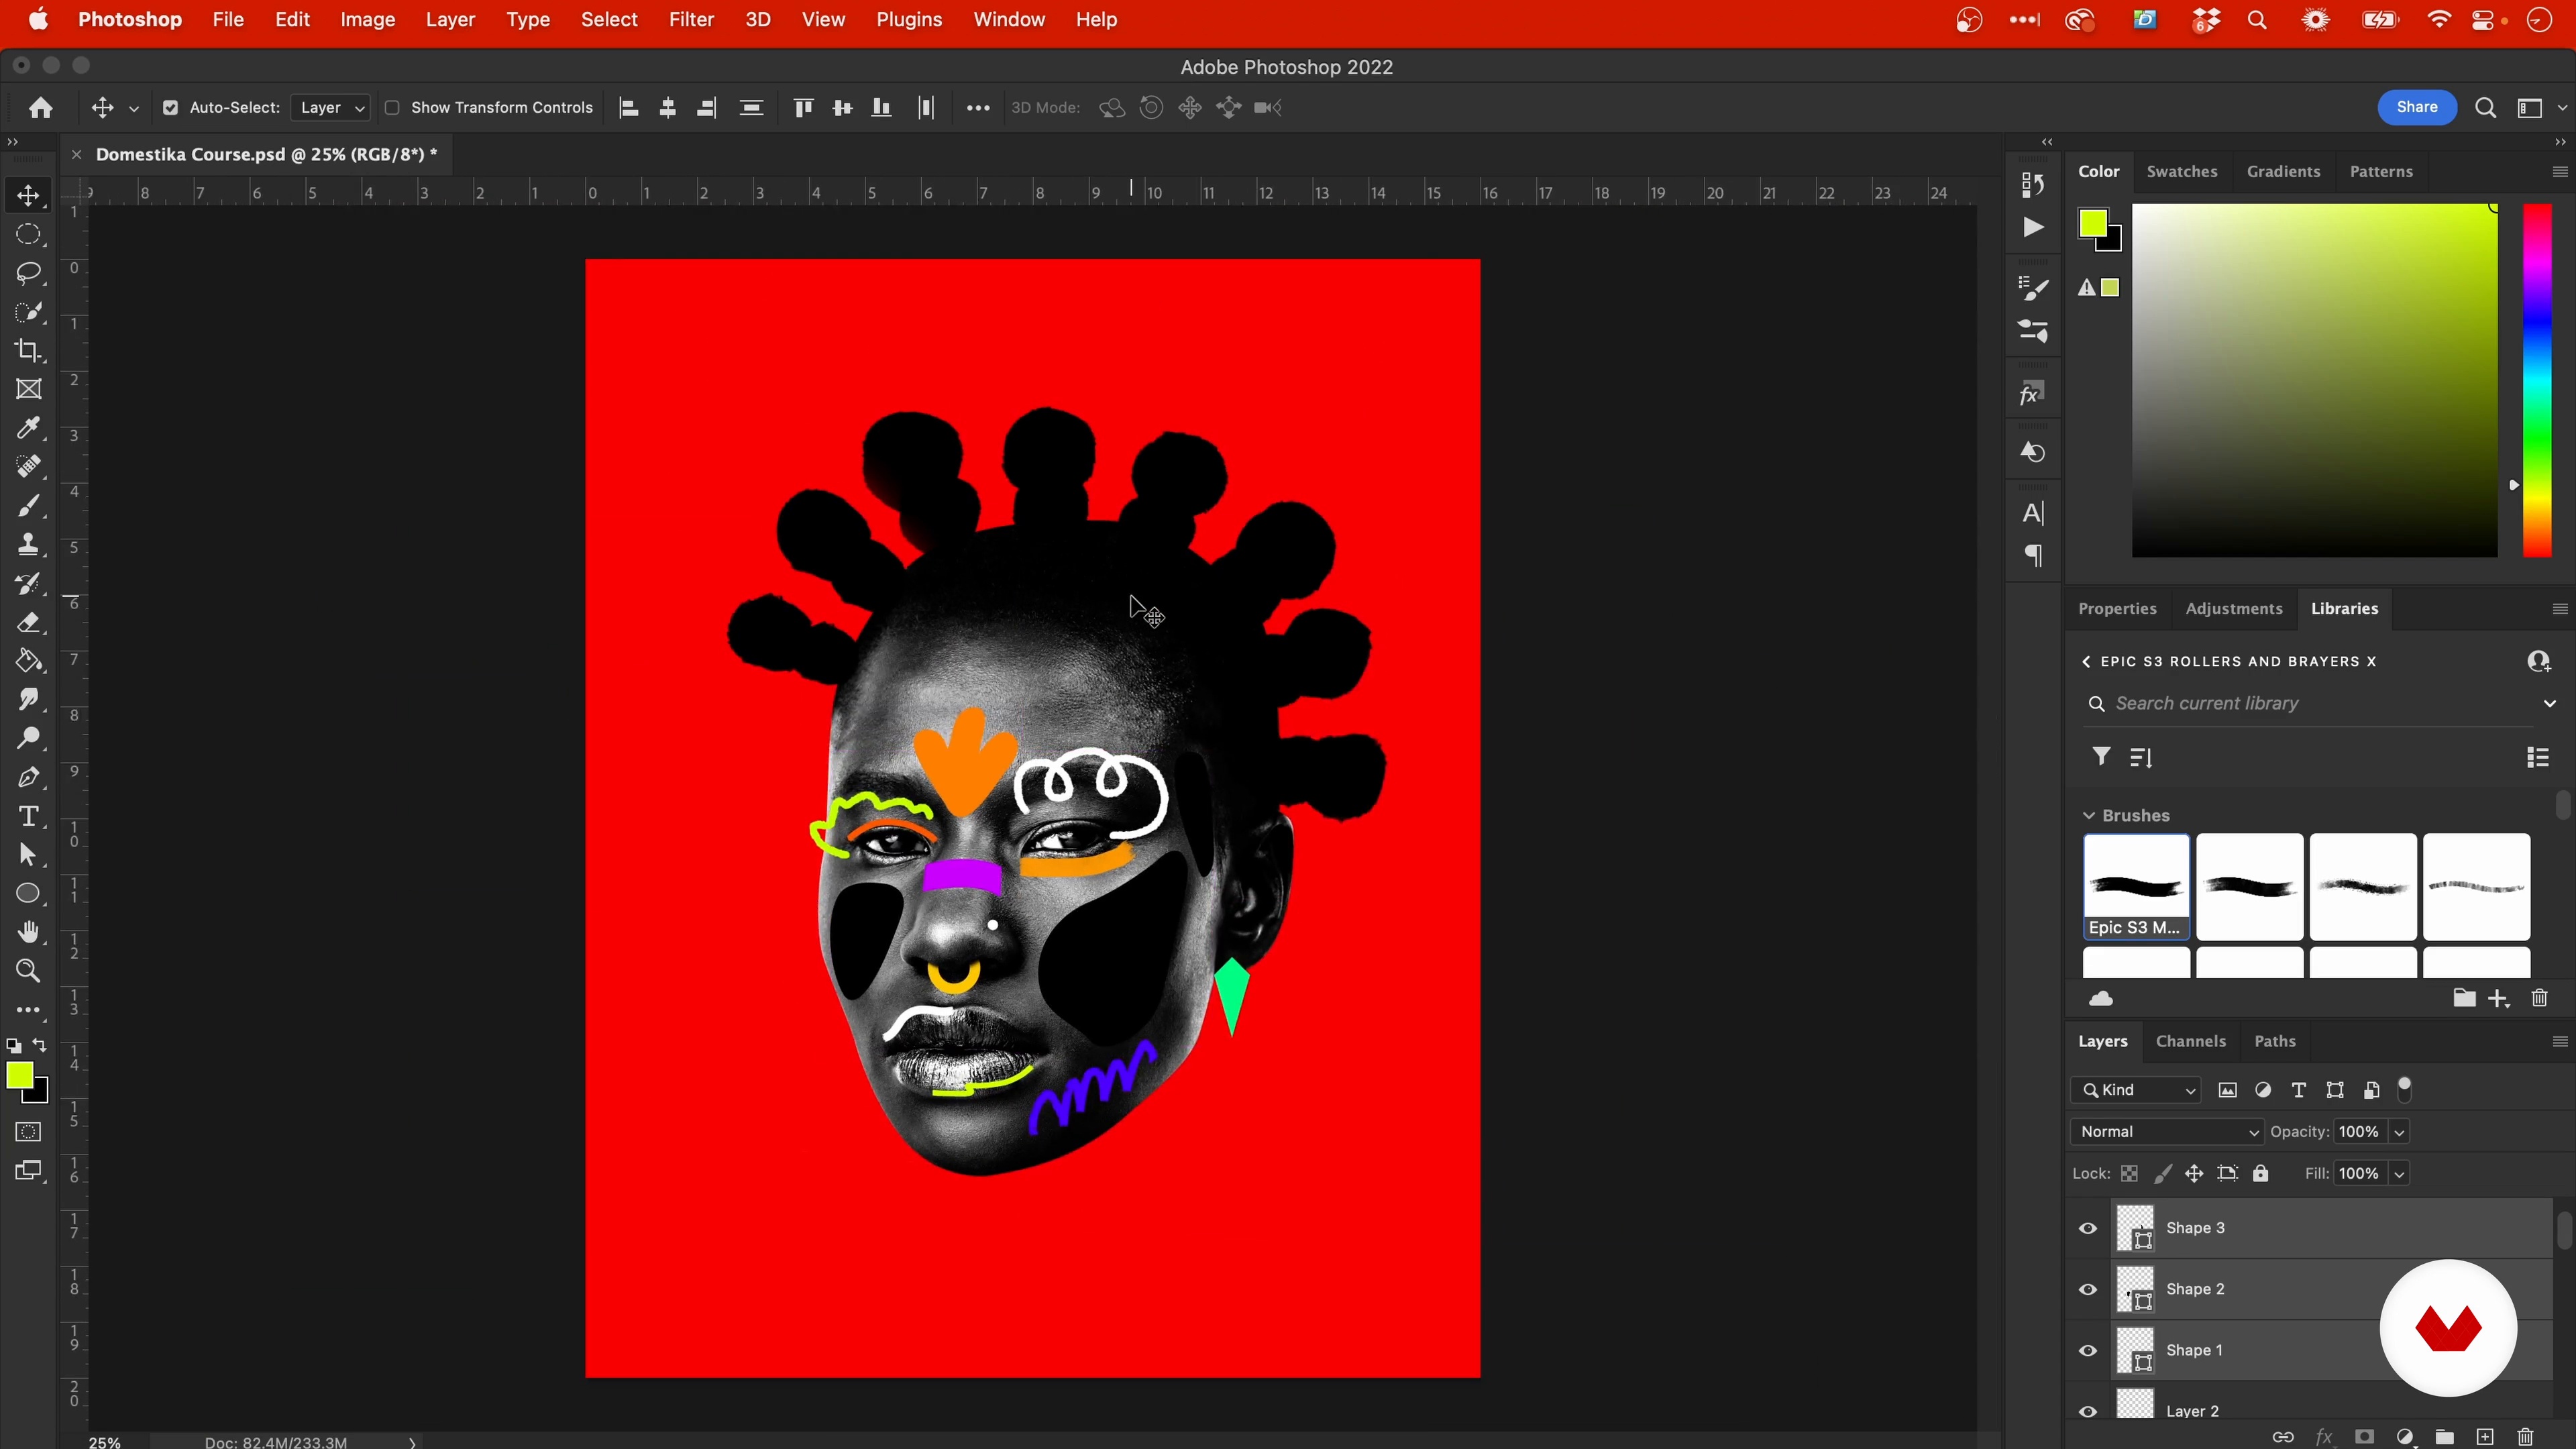Open the Character panel icon
Screen dimensions: 2576x1449
pyautogui.click(x=2033, y=513)
